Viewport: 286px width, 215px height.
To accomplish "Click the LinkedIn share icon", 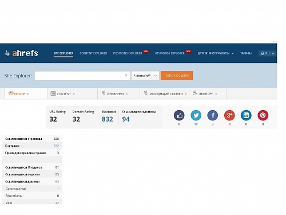I will pyautogui.click(x=246, y=115).
